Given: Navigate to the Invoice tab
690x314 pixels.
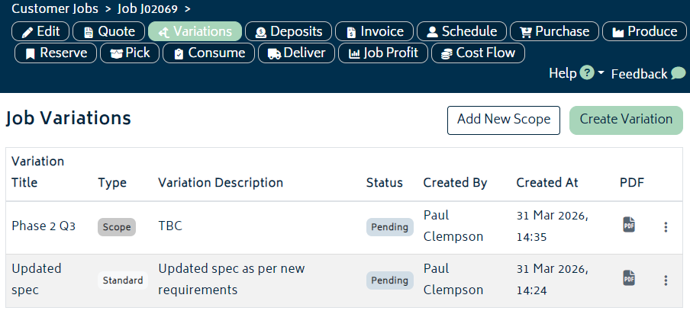Looking at the screenshot, I should pyautogui.click(x=374, y=31).
